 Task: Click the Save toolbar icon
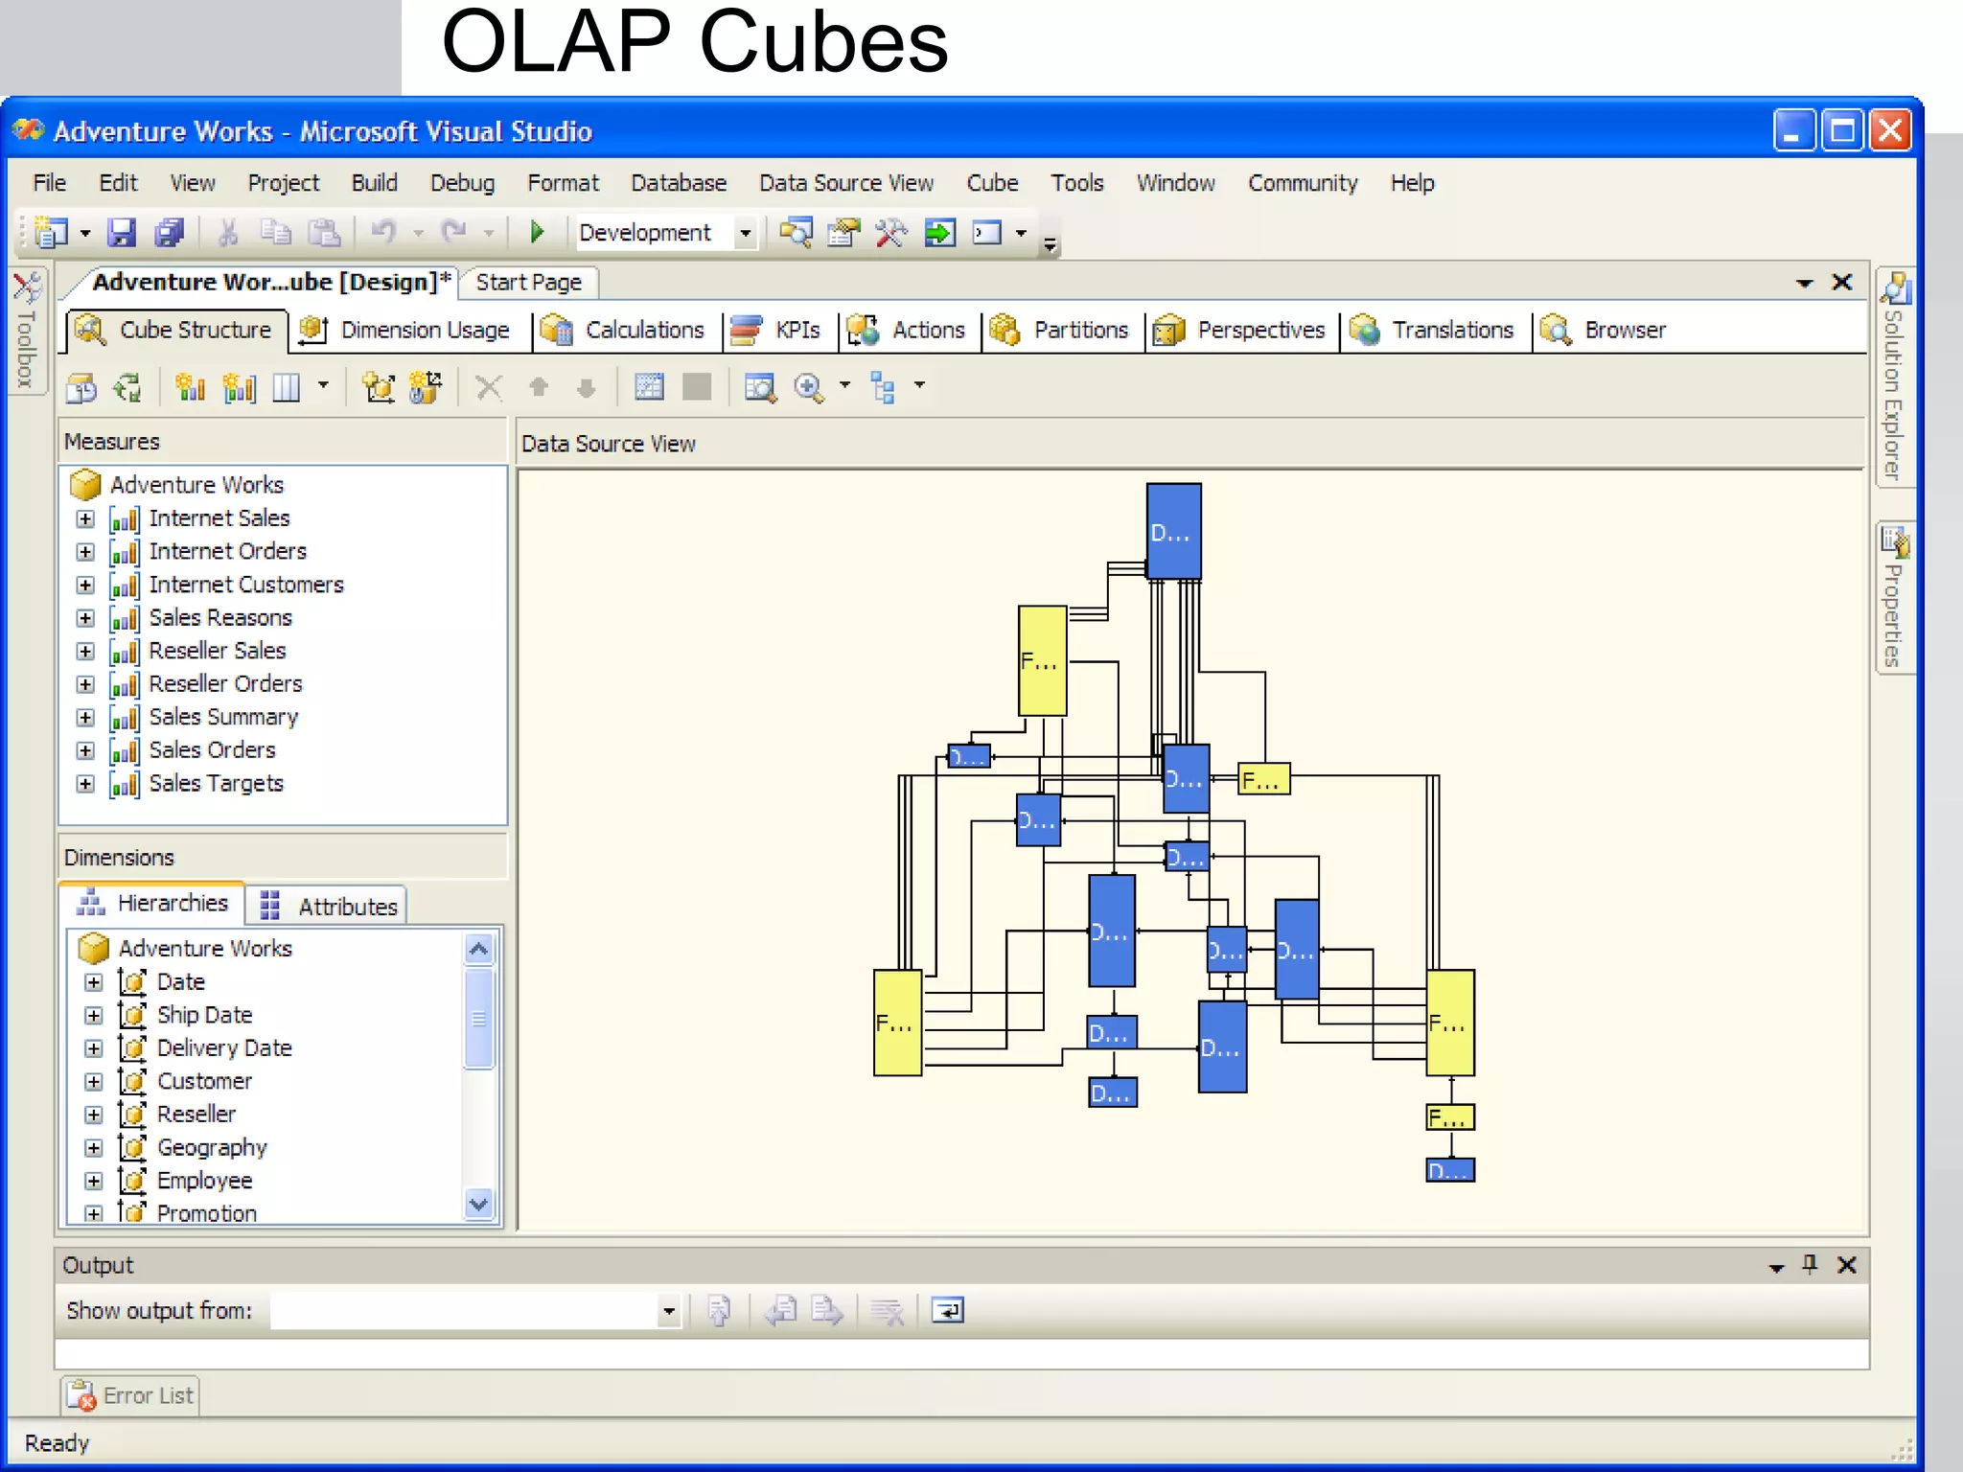coord(122,232)
